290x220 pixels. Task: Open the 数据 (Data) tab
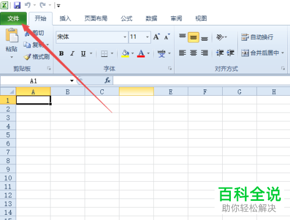click(151, 19)
